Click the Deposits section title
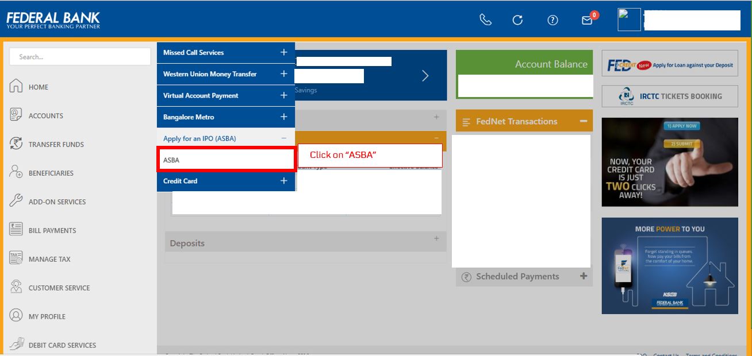Screen dimensions: 752x356 pos(187,243)
